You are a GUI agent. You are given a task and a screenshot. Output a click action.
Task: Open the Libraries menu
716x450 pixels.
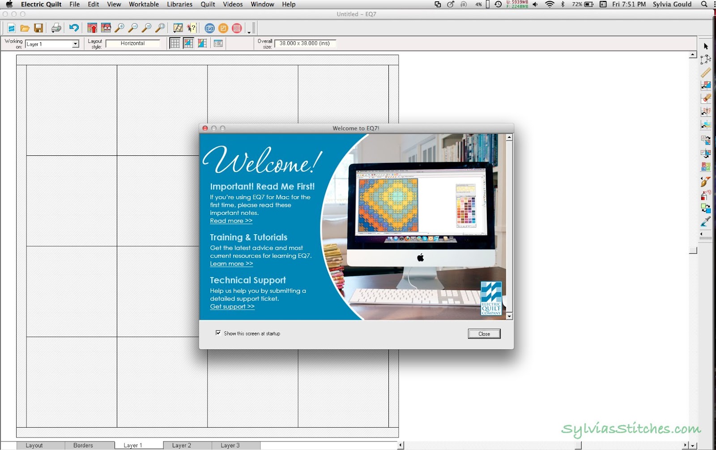[x=179, y=4]
